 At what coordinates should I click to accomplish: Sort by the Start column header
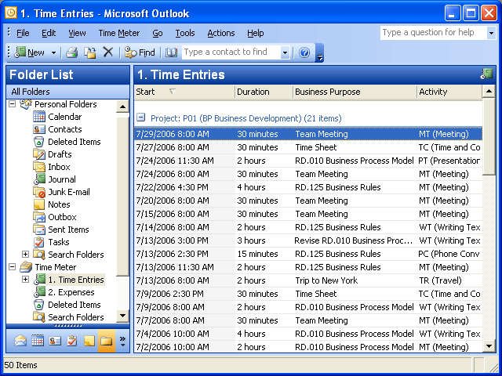click(184, 92)
